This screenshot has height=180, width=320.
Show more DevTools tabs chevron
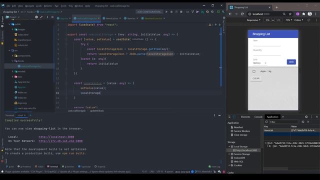coord(283,116)
